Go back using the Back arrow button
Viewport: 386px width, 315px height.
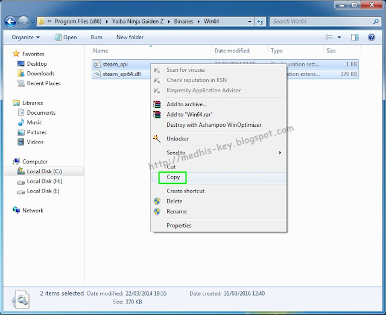click(11, 22)
